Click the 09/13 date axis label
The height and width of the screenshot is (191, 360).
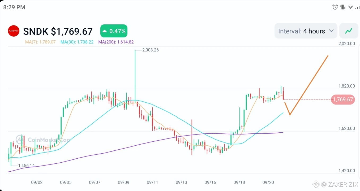181,182
